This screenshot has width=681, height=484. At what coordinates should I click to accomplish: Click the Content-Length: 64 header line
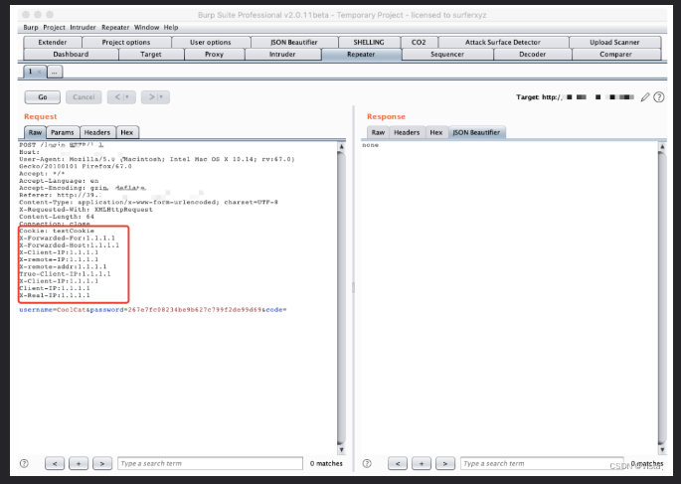click(57, 217)
